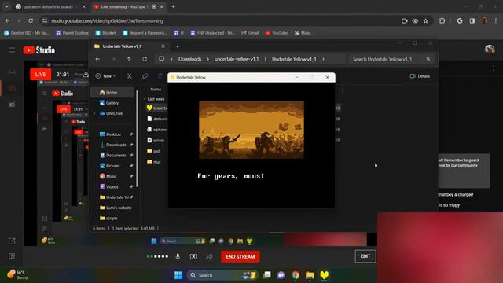This screenshot has width=503, height=283.
Task: Open a new Chrome tab
Action: (174, 6)
